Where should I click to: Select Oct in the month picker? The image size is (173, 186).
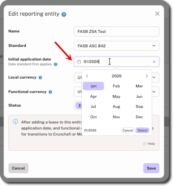pyautogui.click(x=93, y=117)
